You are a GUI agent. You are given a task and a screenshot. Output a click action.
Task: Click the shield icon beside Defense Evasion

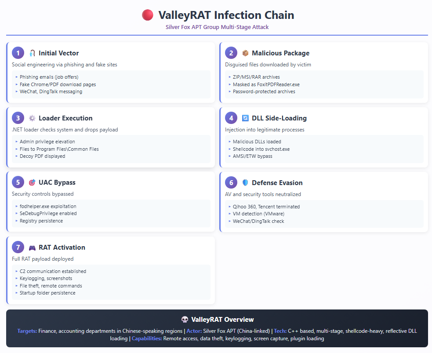245,183
